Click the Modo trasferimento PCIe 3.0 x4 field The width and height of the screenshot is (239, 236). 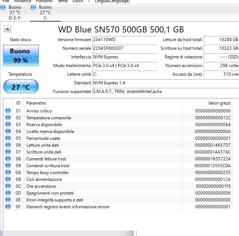pyautogui.click(x=125, y=66)
